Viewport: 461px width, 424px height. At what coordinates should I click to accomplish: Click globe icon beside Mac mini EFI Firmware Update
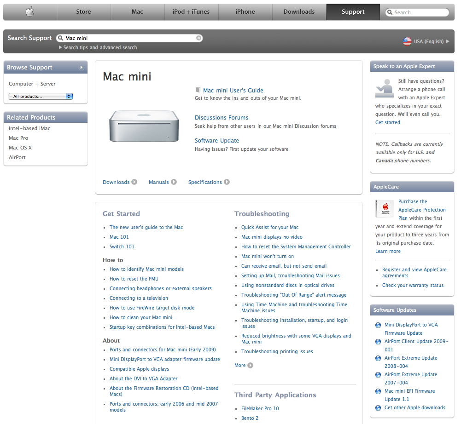click(378, 391)
